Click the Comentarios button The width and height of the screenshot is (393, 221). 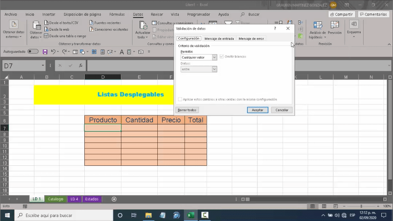(x=373, y=15)
